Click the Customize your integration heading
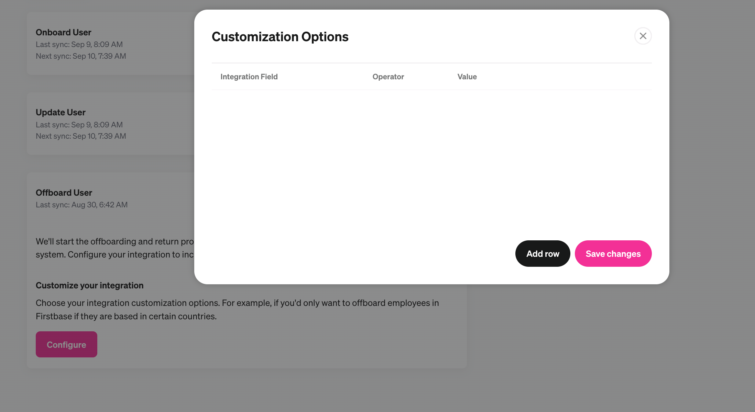Viewport: 755px width, 412px height. tap(90, 285)
